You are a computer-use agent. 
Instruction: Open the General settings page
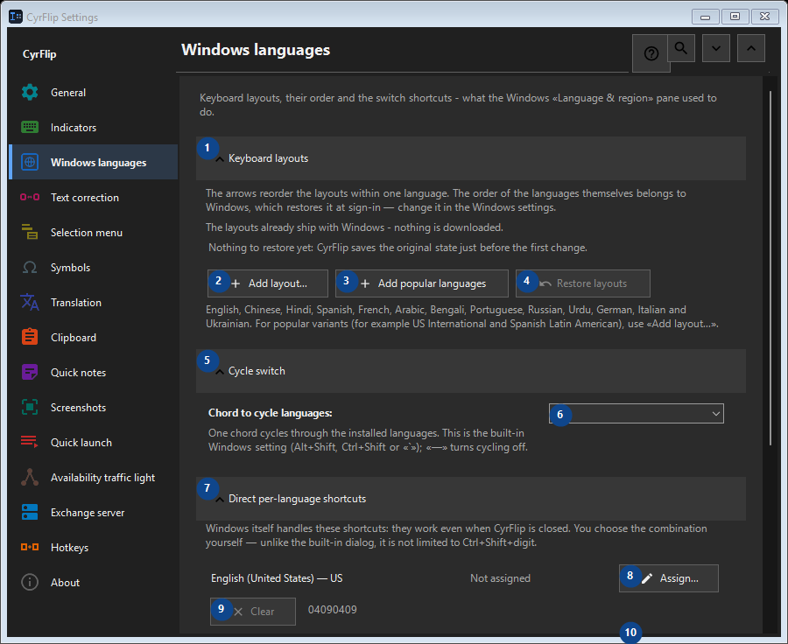94,93
